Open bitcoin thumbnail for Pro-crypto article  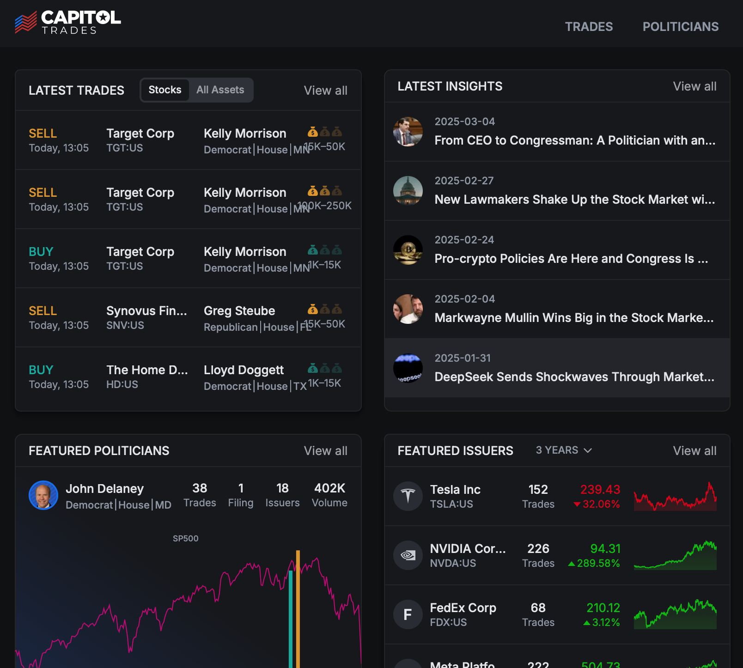tap(408, 250)
